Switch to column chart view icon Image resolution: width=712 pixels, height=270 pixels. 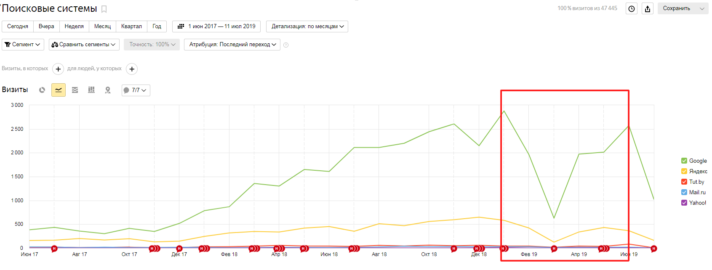pyautogui.click(x=91, y=90)
